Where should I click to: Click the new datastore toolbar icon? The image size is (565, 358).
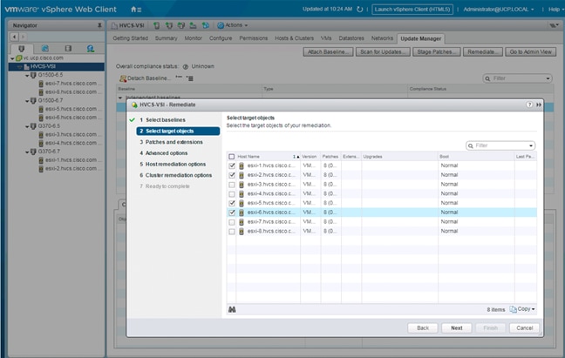194,25
